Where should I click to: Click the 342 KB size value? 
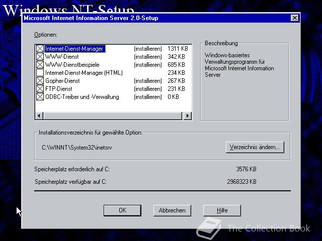pos(176,57)
